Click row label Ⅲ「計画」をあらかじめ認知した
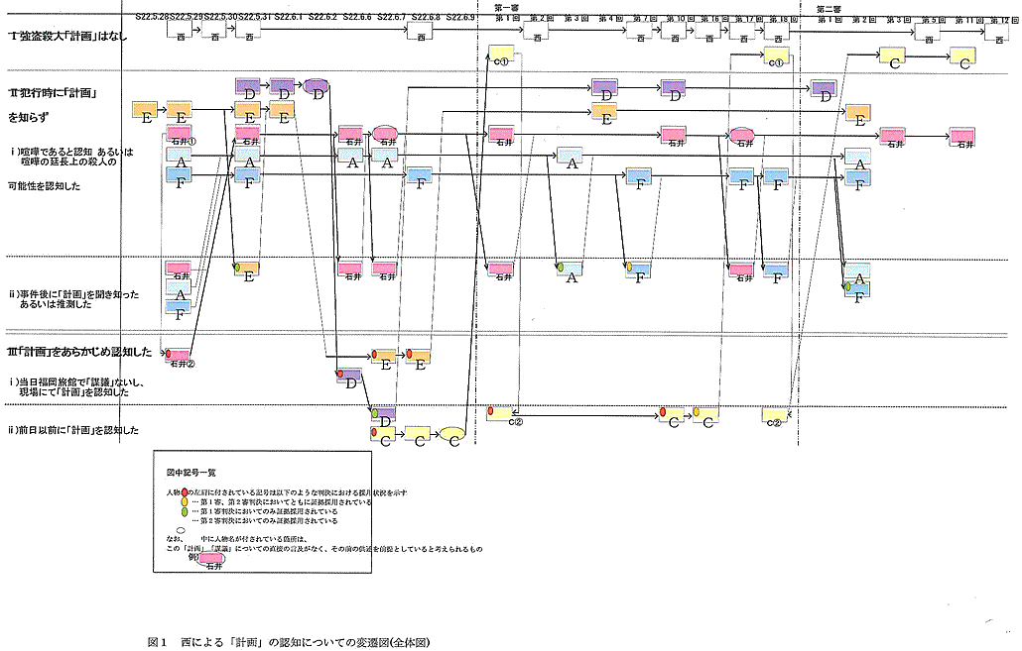The height and width of the screenshot is (651, 1022). click(79, 352)
